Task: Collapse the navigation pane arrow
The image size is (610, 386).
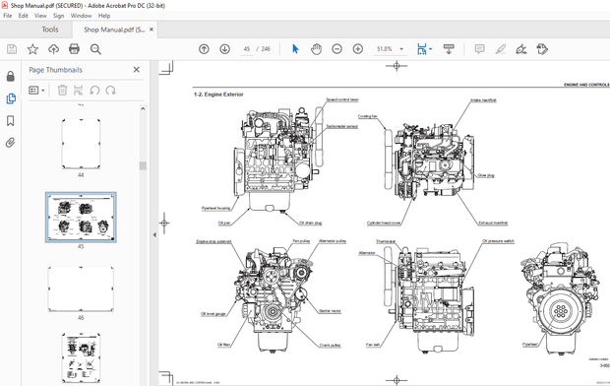Action: (154, 235)
